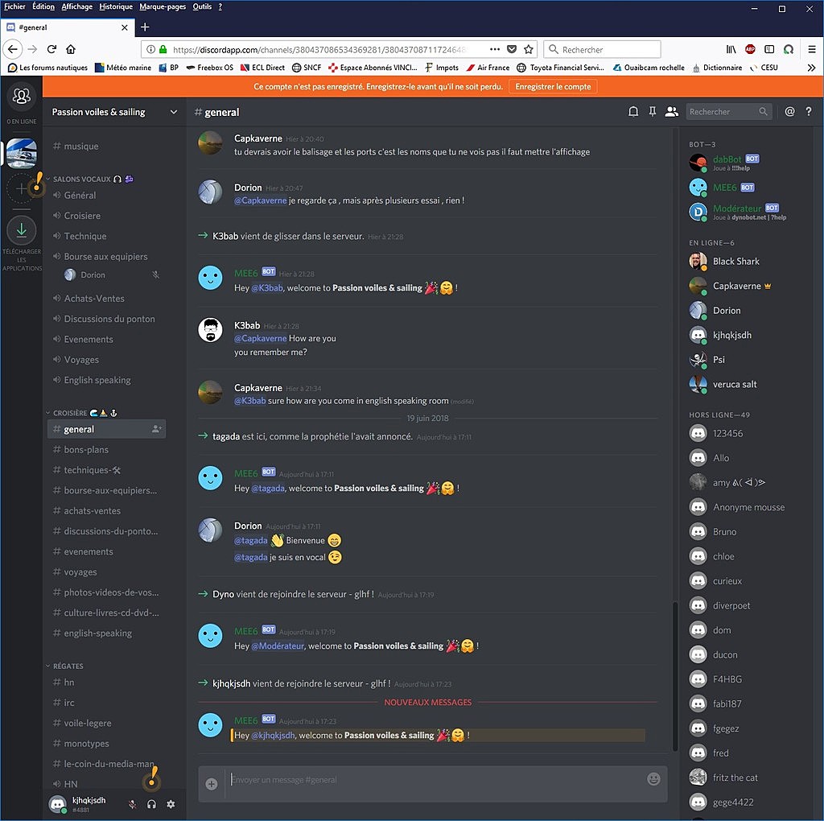Click the Discord search Rechercher field
This screenshot has height=821, width=824.
(728, 111)
